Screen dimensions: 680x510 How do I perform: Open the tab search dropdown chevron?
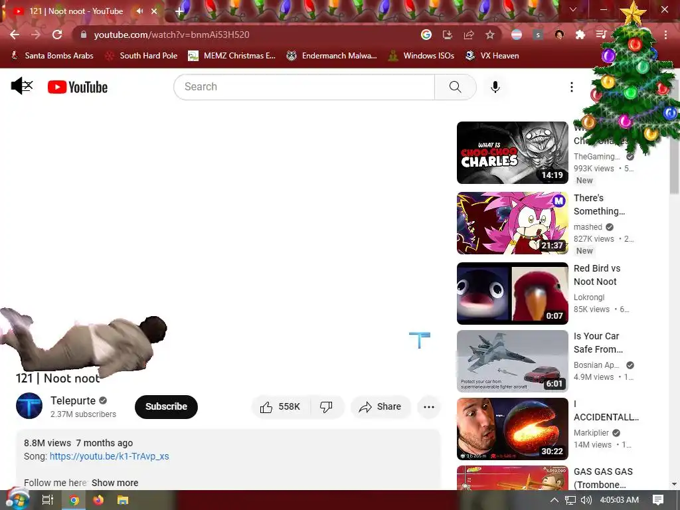click(573, 9)
